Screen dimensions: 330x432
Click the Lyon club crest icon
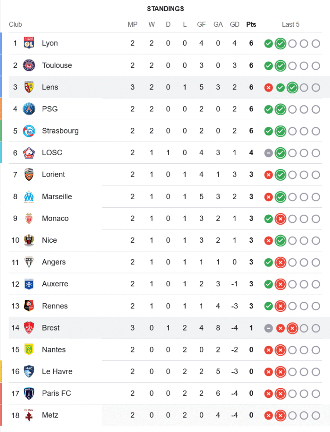pyautogui.click(x=29, y=43)
